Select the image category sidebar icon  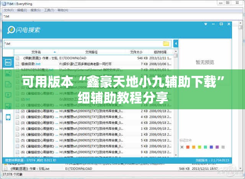pos(8,73)
